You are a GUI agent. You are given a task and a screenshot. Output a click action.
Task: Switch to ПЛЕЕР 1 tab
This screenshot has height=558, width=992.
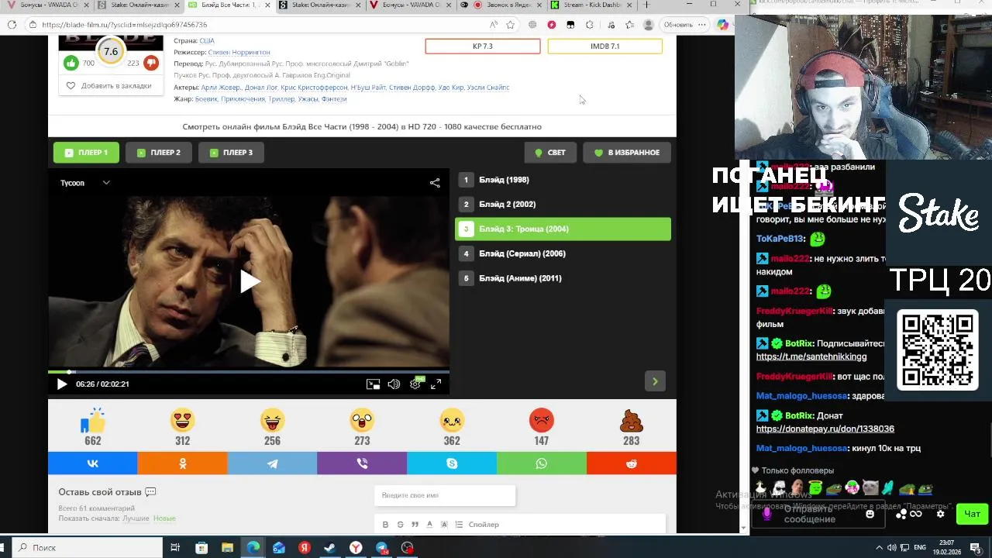coord(86,153)
